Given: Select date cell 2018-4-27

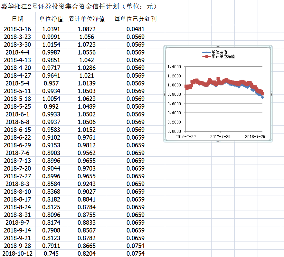Looking at the screenshot, I should 18,75.
